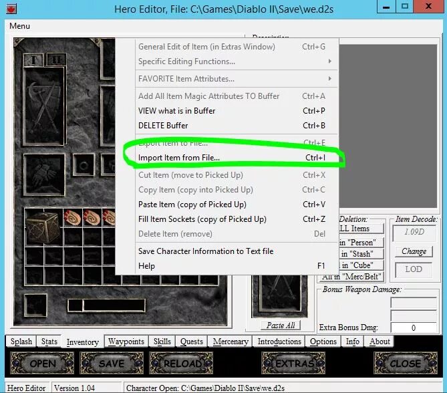The image size is (447, 393).
Task: Click Version 1.04 in the status bar
Action: click(x=74, y=388)
